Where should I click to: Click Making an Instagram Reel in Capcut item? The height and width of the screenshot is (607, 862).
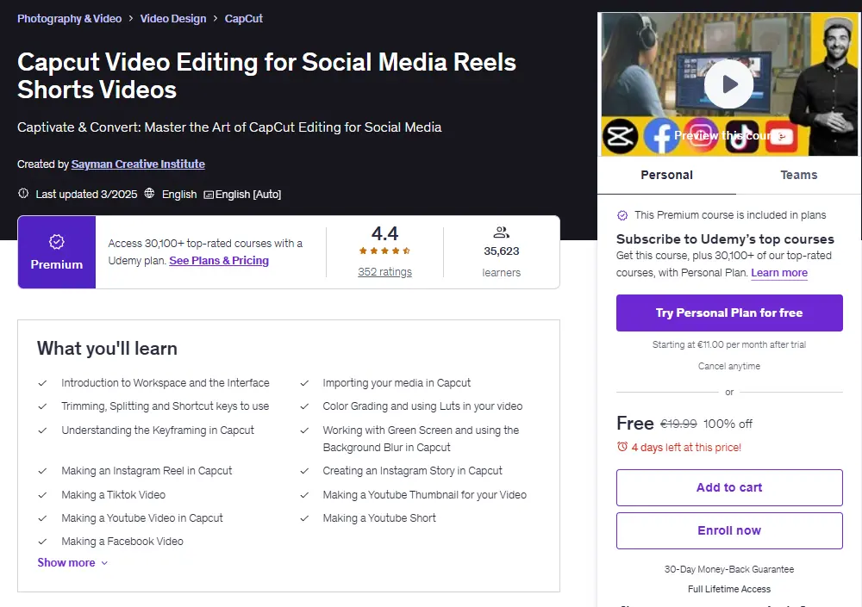coord(147,471)
